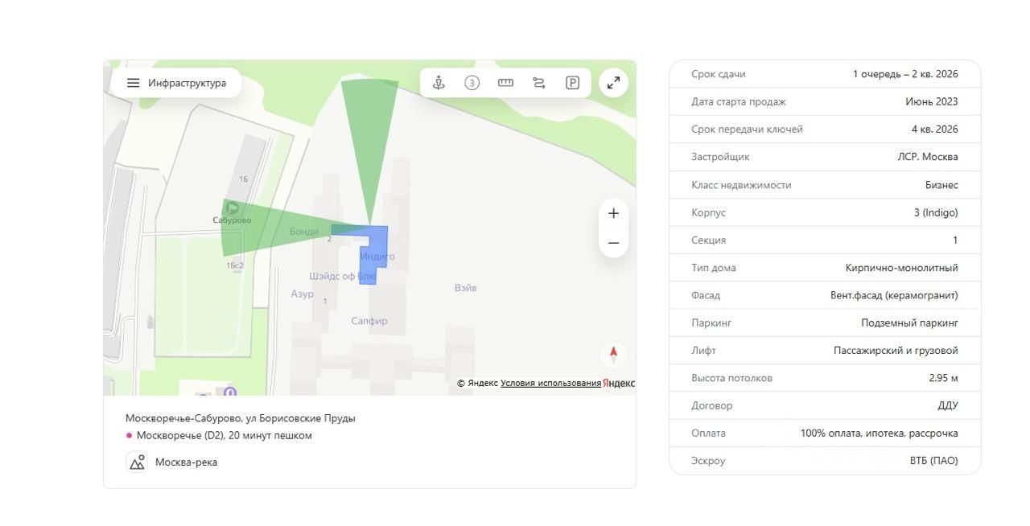Click the 4 кв. 2026 value
The image size is (1030, 526).
click(935, 129)
